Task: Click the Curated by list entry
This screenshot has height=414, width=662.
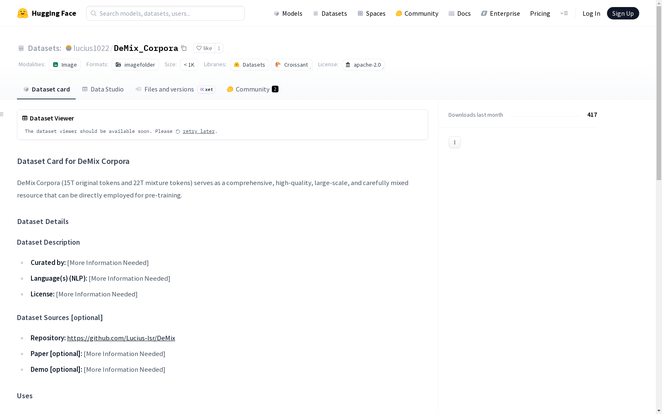Action: pyautogui.click(x=90, y=262)
